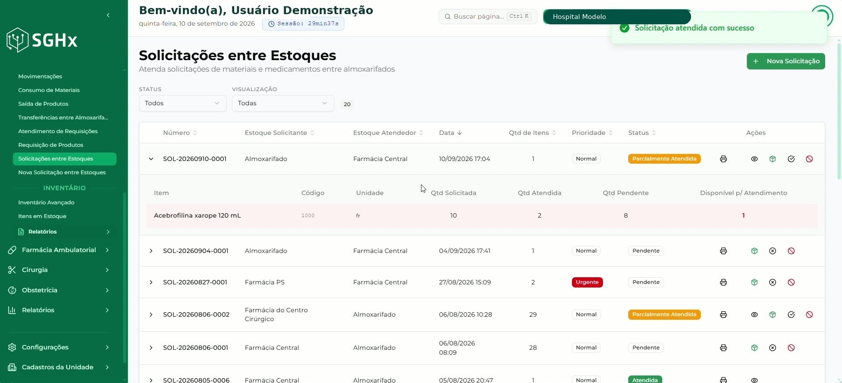
Task: Click red ban icon for SOL-20260806-0001
Action: (791, 348)
